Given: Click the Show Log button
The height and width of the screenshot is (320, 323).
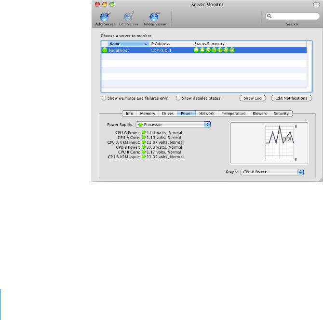Looking at the screenshot, I should click(x=253, y=98).
